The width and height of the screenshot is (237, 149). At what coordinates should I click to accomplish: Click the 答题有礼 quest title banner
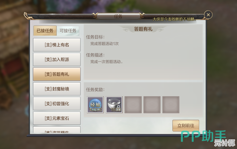[x=143, y=29]
